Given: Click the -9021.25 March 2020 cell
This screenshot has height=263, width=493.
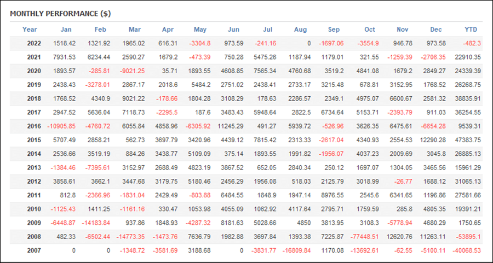Looking at the screenshot, I should coord(133,71).
